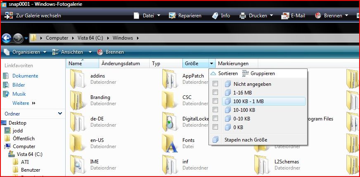Check the 0 KB filter checkbox
This screenshot has height=177, width=360.
pyautogui.click(x=215, y=127)
